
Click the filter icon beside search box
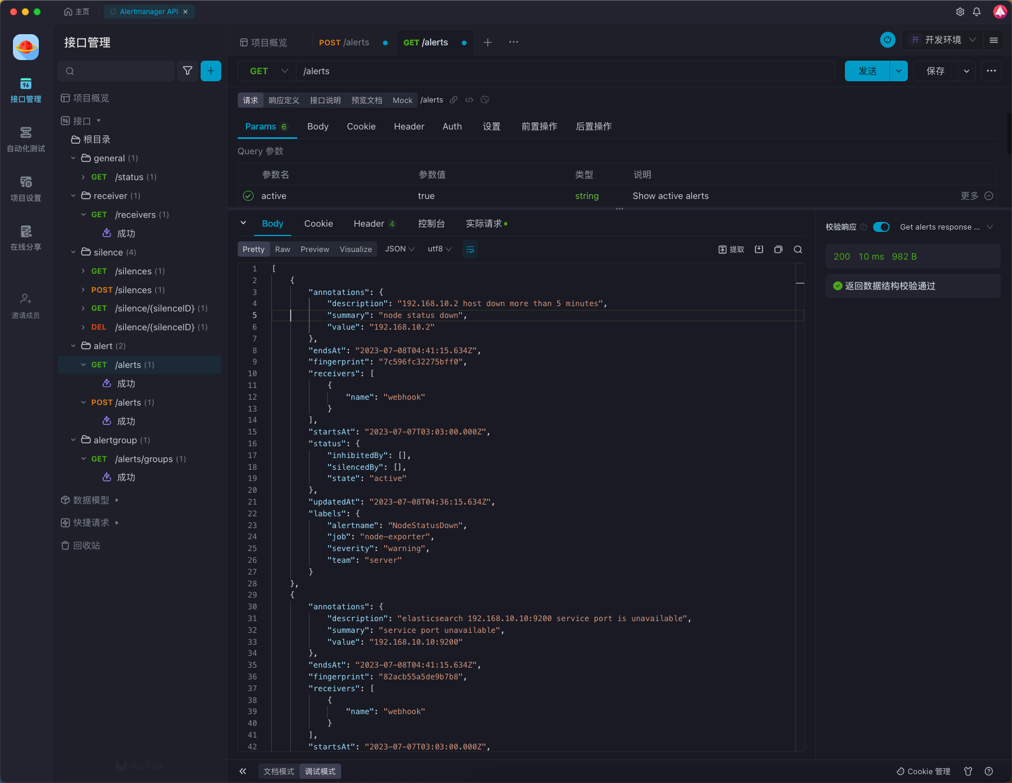(188, 71)
